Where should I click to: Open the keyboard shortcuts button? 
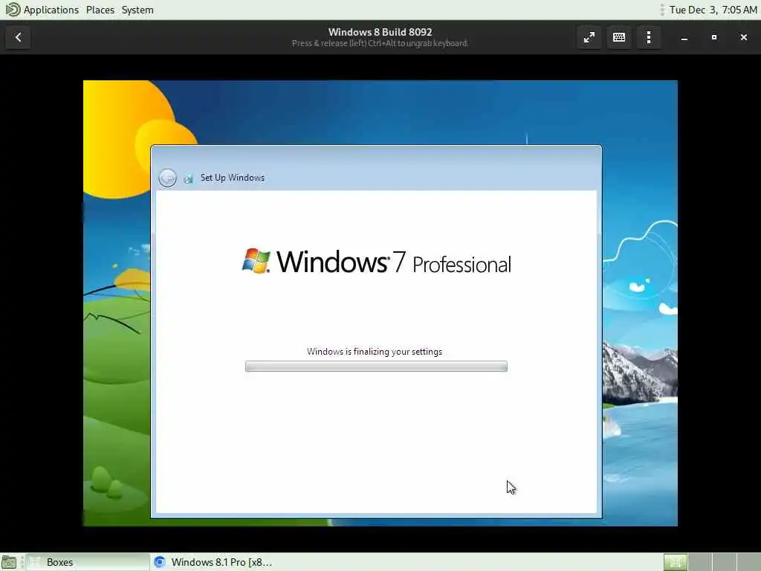point(619,37)
